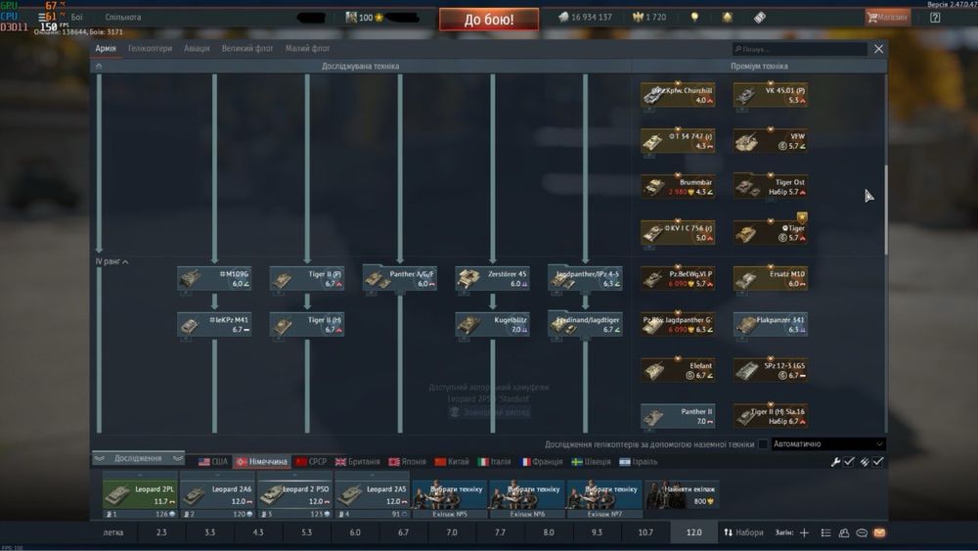Click Найняти екіпаж for 800
This screenshot has height=551, width=978.
point(682,495)
